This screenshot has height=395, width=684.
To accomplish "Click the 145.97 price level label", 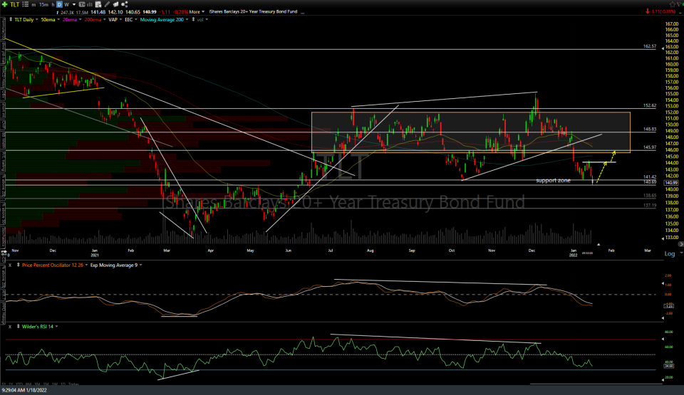I will 650,147.
